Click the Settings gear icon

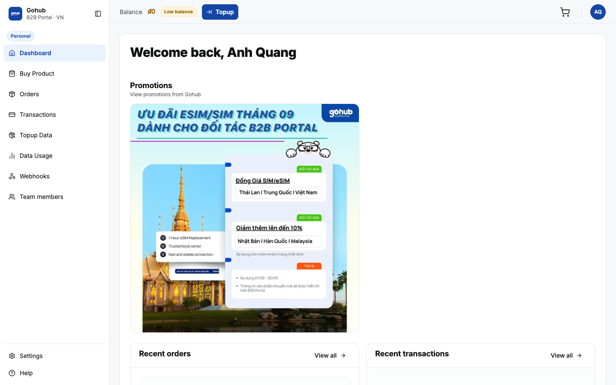(x=12, y=356)
